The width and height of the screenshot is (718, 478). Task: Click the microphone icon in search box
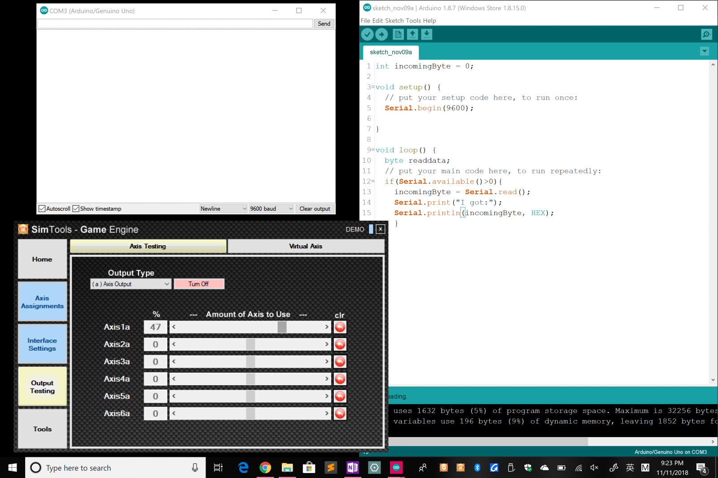[x=195, y=468]
